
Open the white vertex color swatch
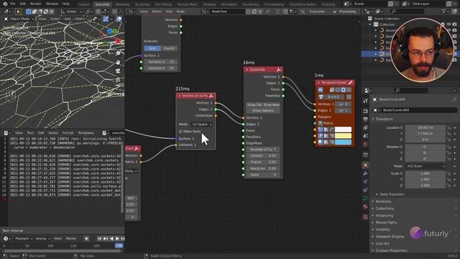343,129
